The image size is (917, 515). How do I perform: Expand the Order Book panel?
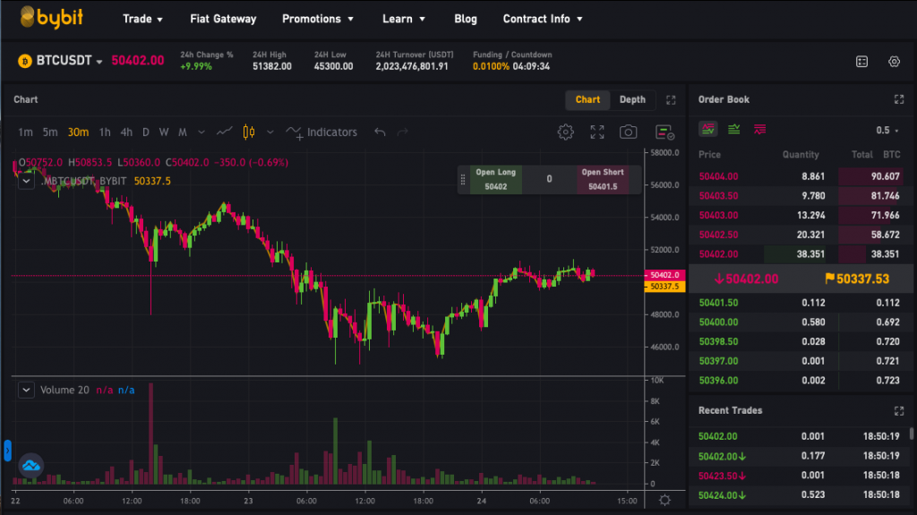pos(899,99)
